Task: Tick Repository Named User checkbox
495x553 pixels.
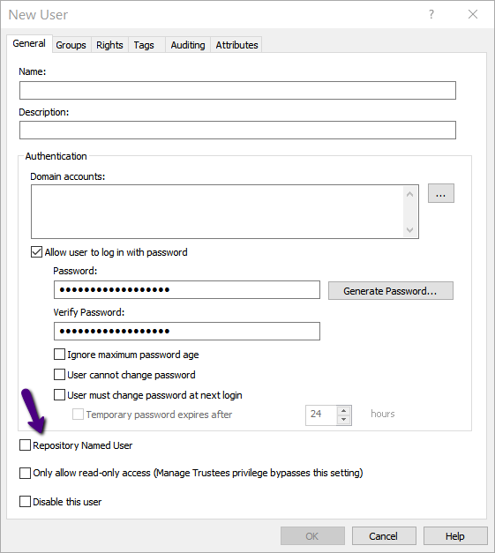Action: click(x=25, y=445)
